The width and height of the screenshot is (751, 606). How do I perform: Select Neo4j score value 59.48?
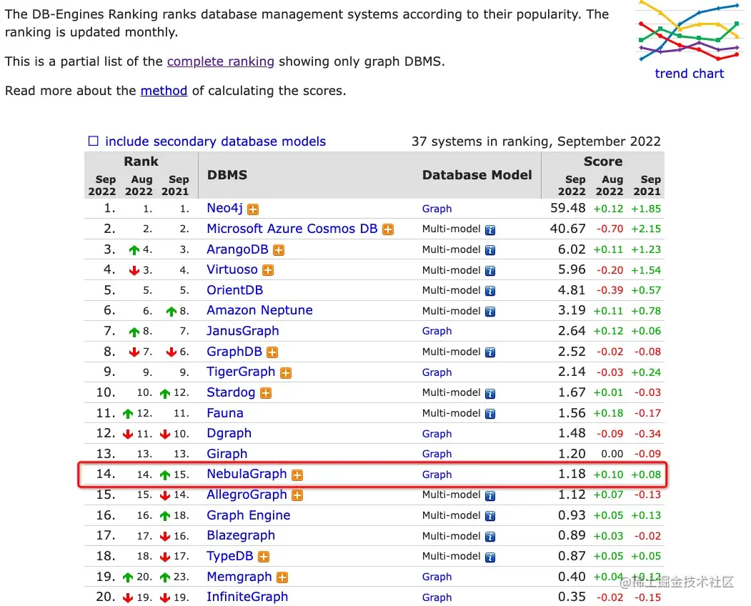[567, 208]
